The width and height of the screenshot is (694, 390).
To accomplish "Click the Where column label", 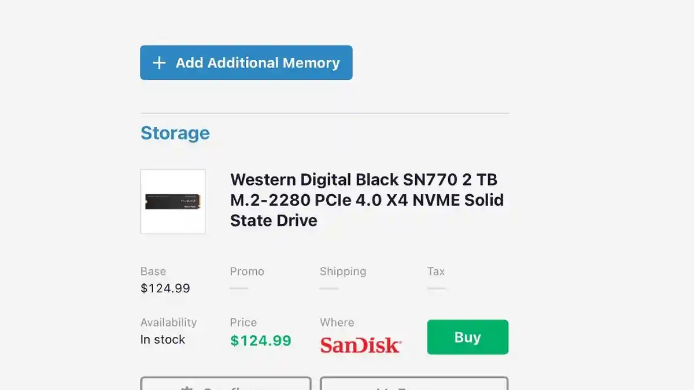I will pyautogui.click(x=337, y=322).
